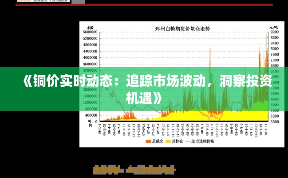Click the 3200 right axis value

275,116
